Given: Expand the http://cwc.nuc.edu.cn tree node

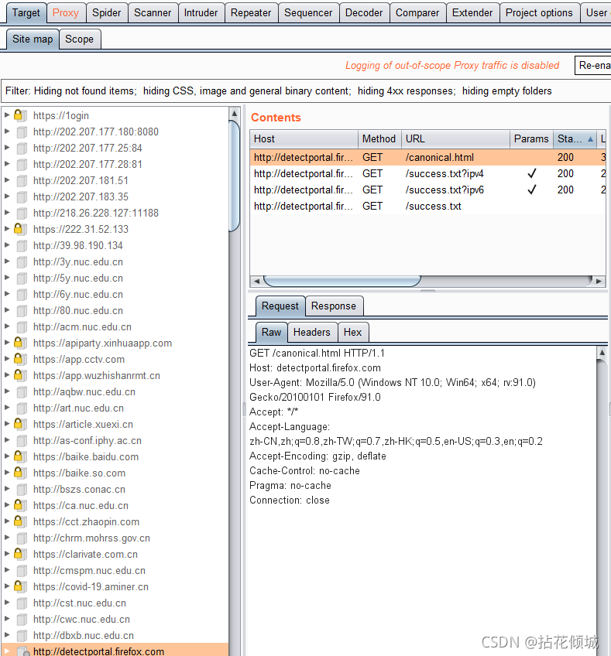Looking at the screenshot, I should [x=7, y=619].
